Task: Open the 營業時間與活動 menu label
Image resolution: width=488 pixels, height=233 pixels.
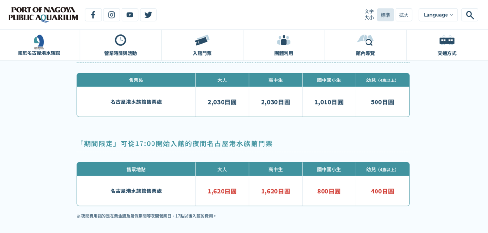Action: coord(121,53)
